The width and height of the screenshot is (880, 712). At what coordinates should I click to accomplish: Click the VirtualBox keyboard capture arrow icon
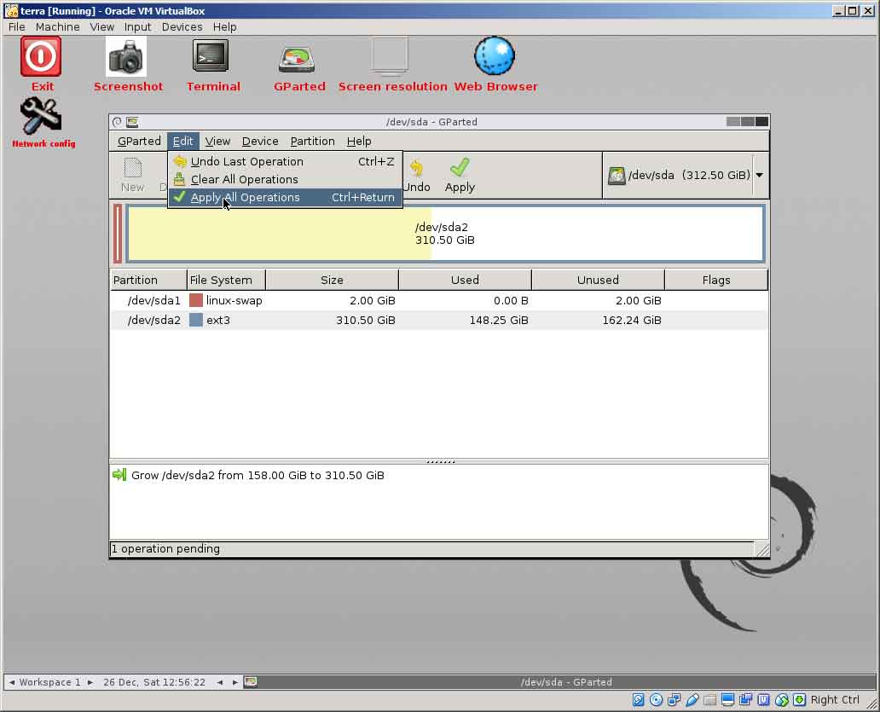coord(800,700)
